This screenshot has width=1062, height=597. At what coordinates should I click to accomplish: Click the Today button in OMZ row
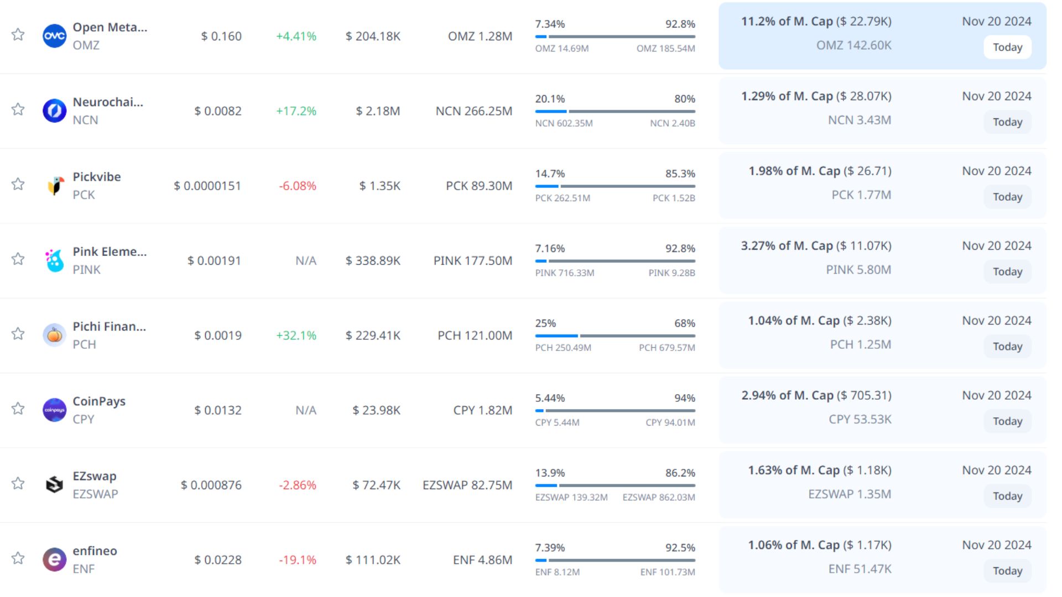coord(1007,48)
